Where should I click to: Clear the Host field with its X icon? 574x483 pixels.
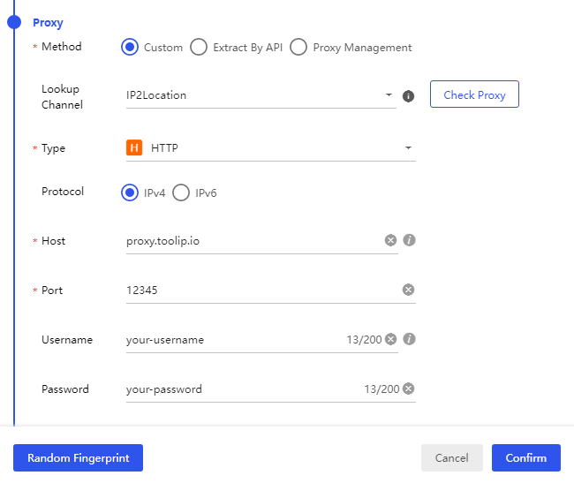[390, 240]
